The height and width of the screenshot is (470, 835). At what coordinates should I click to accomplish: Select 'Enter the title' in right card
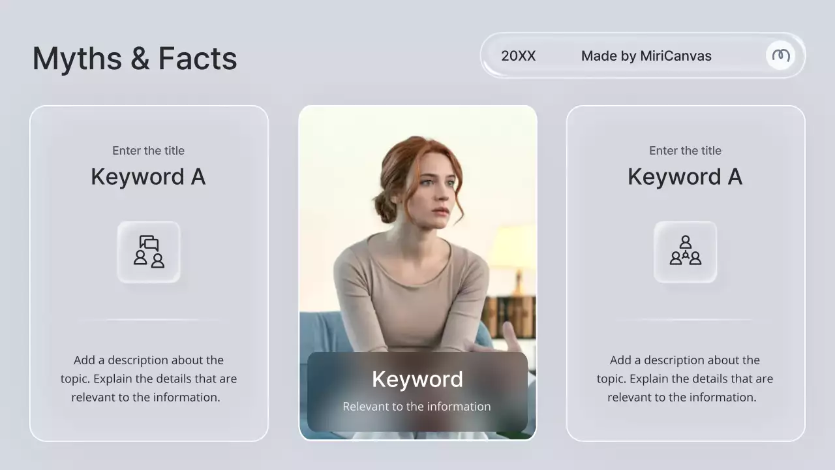pyautogui.click(x=685, y=151)
